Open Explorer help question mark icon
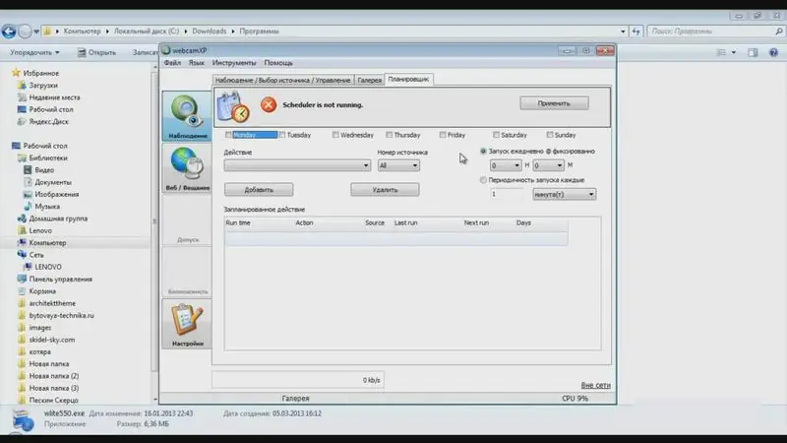The height and width of the screenshot is (443, 787). point(773,52)
